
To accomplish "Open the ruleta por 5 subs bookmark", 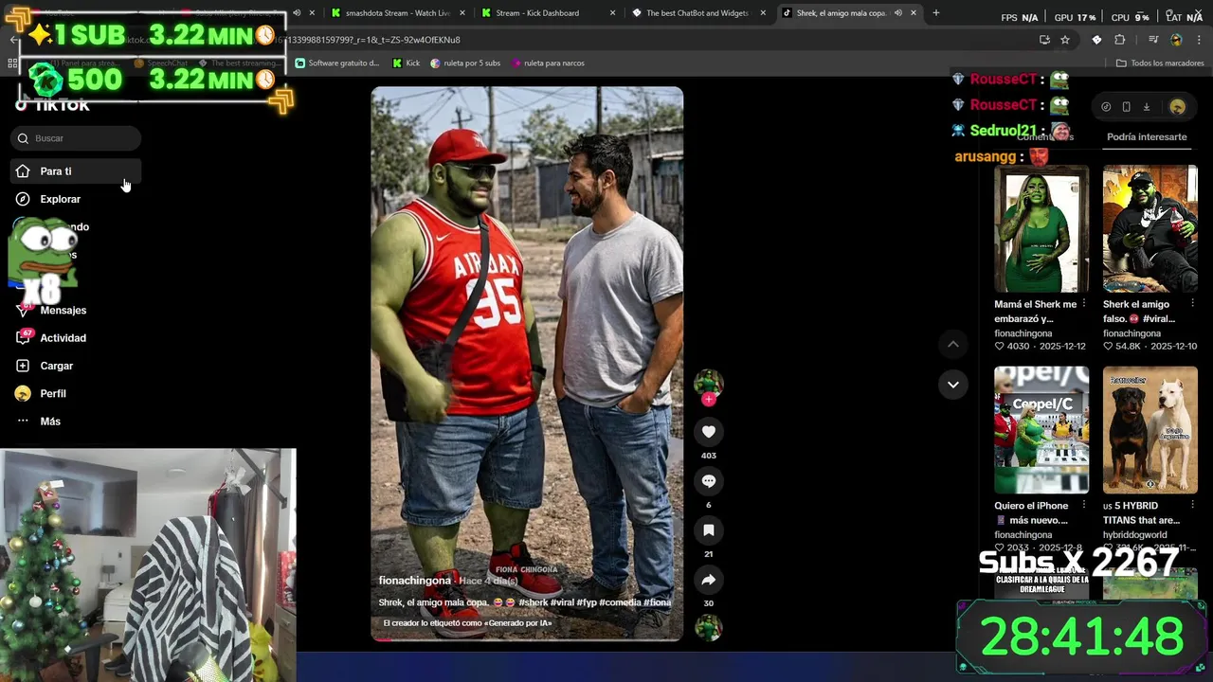I will coord(465,63).
